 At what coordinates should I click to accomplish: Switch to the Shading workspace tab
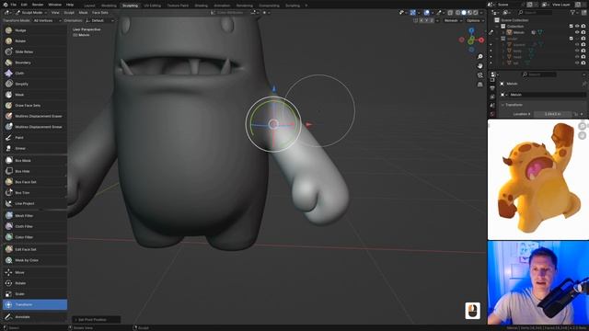click(x=201, y=6)
